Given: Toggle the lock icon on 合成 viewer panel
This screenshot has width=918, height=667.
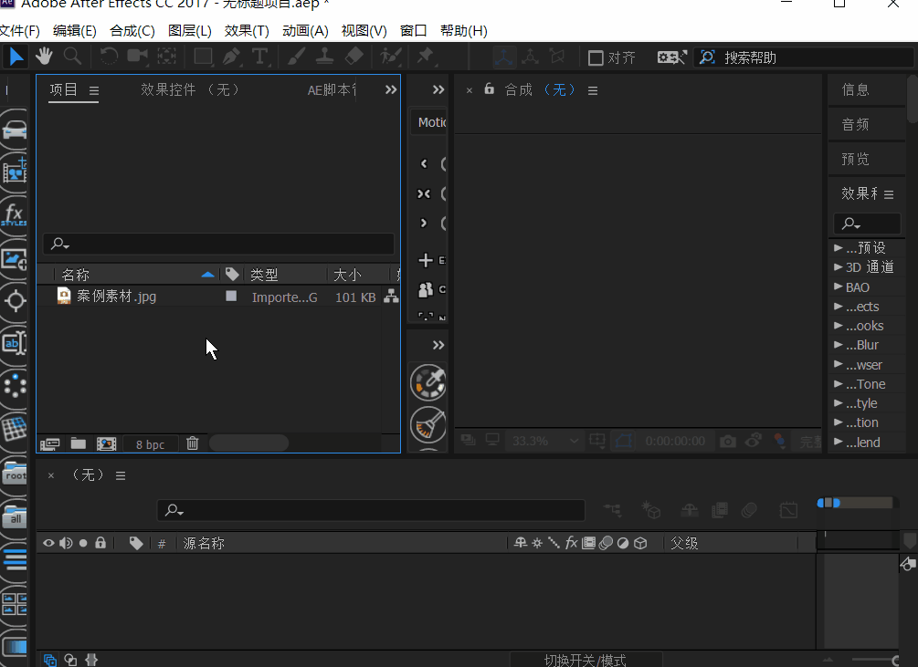Looking at the screenshot, I should tap(490, 89).
